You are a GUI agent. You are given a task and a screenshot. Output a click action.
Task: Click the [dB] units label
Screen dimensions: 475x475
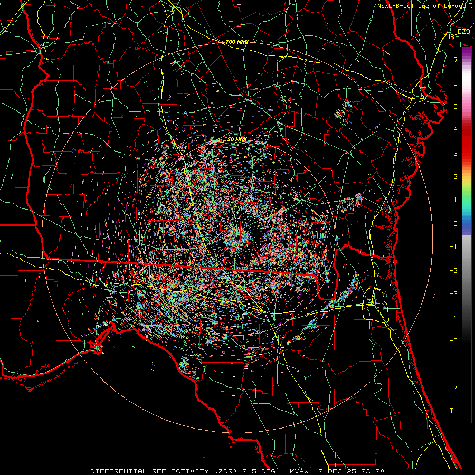pyautogui.click(x=451, y=36)
